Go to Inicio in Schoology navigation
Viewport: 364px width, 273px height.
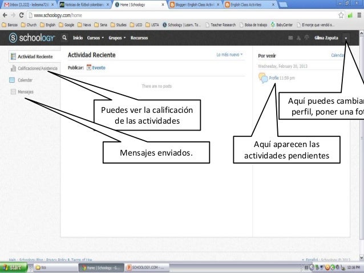(x=78, y=38)
